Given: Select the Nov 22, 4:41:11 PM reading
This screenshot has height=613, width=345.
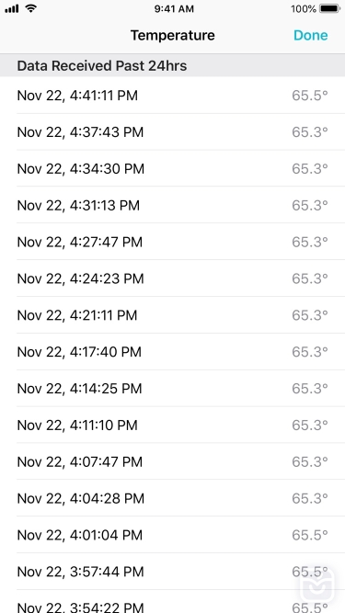Looking at the screenshot, I should [x=173, y=96].
